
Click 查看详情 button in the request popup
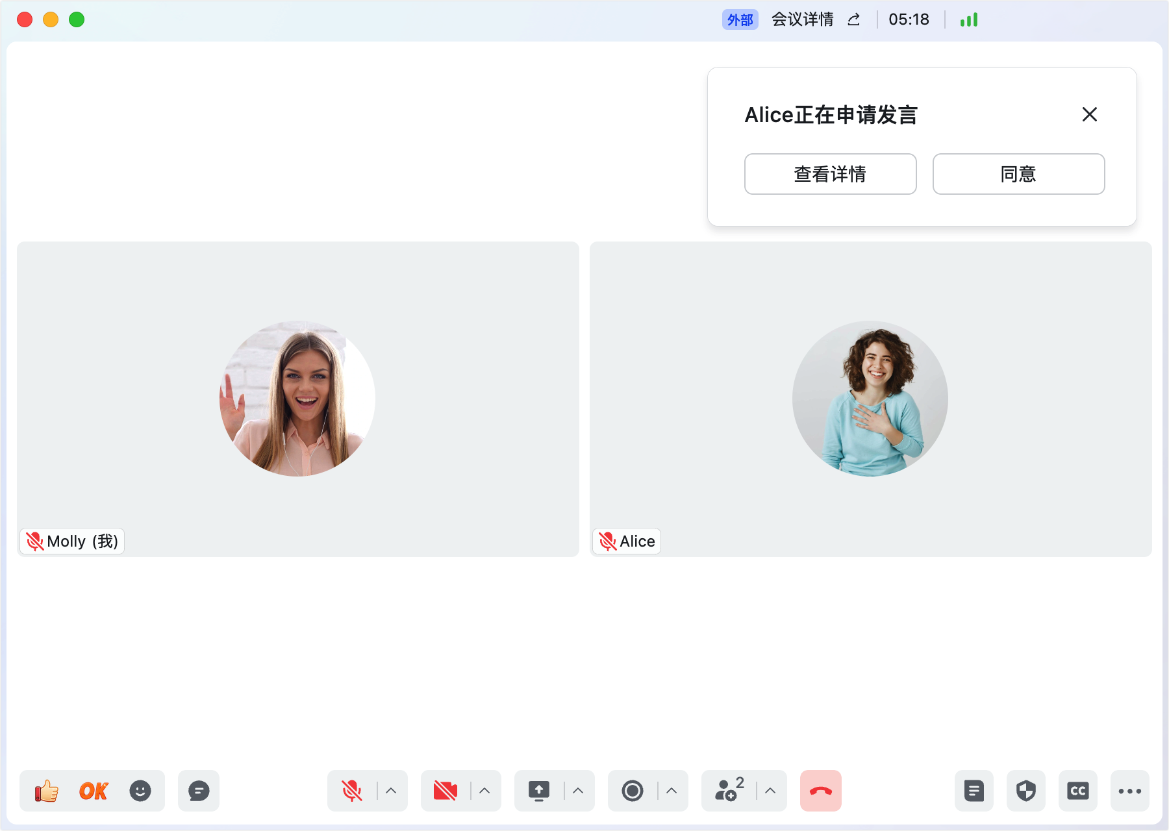click(831, 174)
